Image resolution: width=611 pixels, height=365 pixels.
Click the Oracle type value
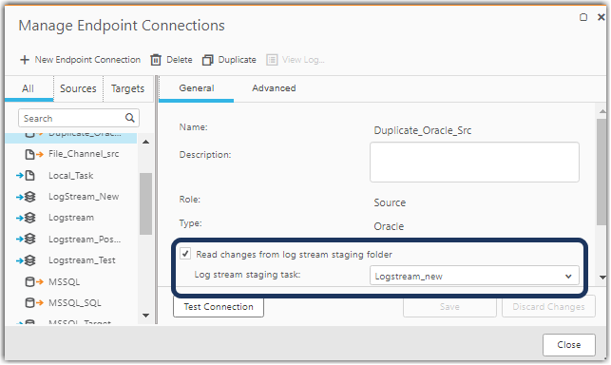[x=389, y=226]
